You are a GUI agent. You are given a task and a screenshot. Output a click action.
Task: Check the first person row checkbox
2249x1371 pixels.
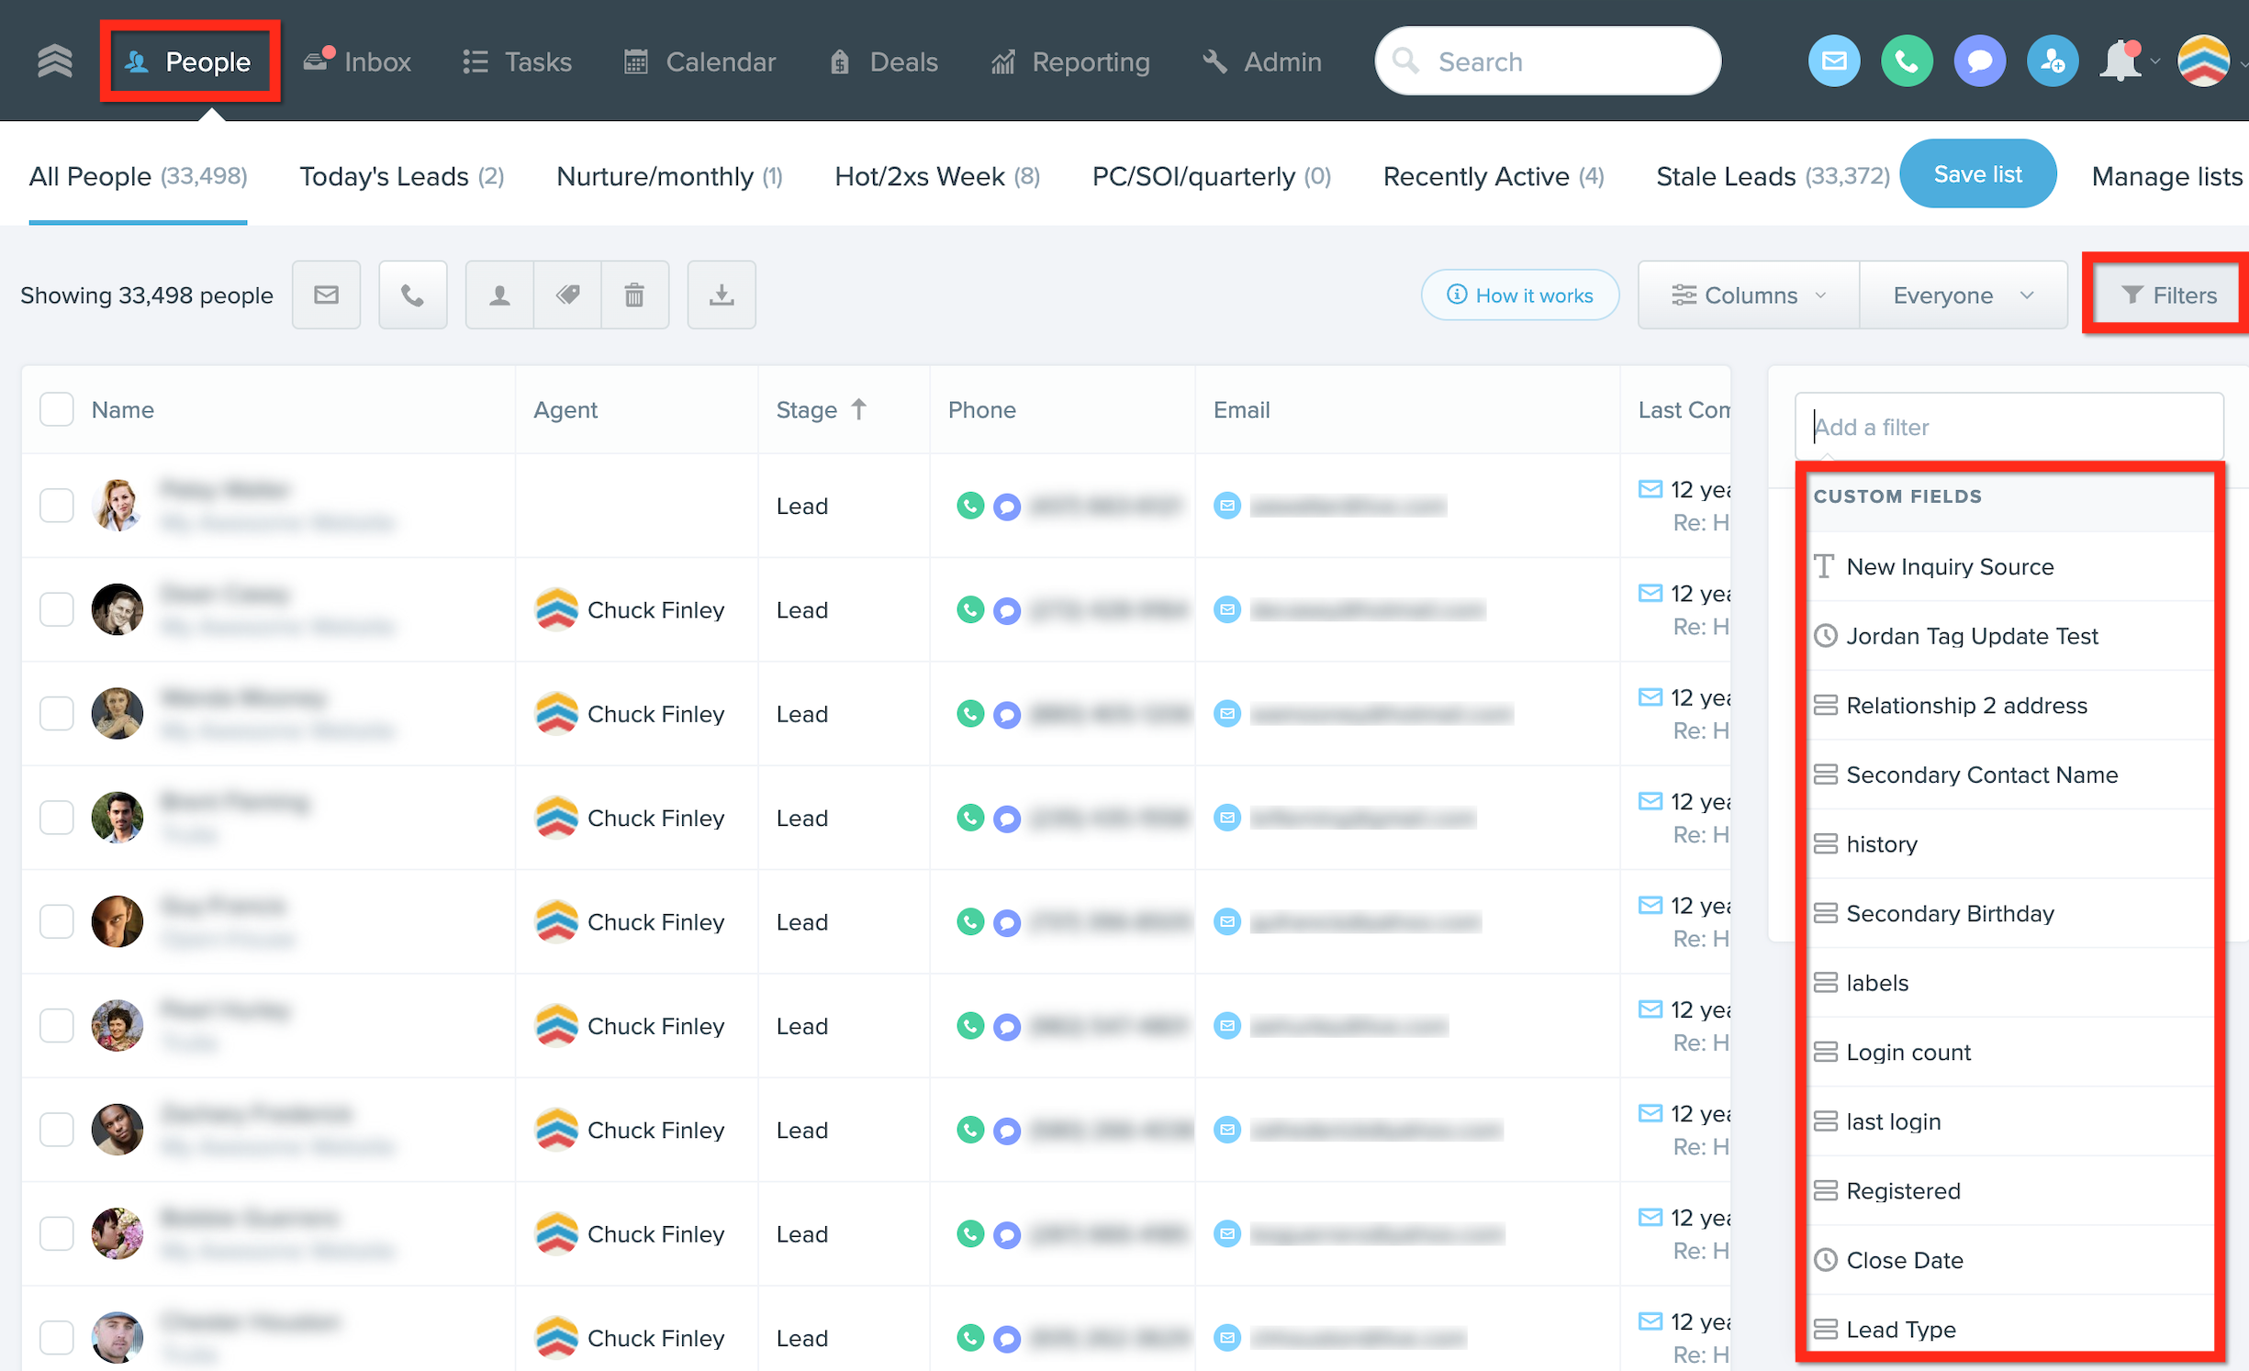57,506
